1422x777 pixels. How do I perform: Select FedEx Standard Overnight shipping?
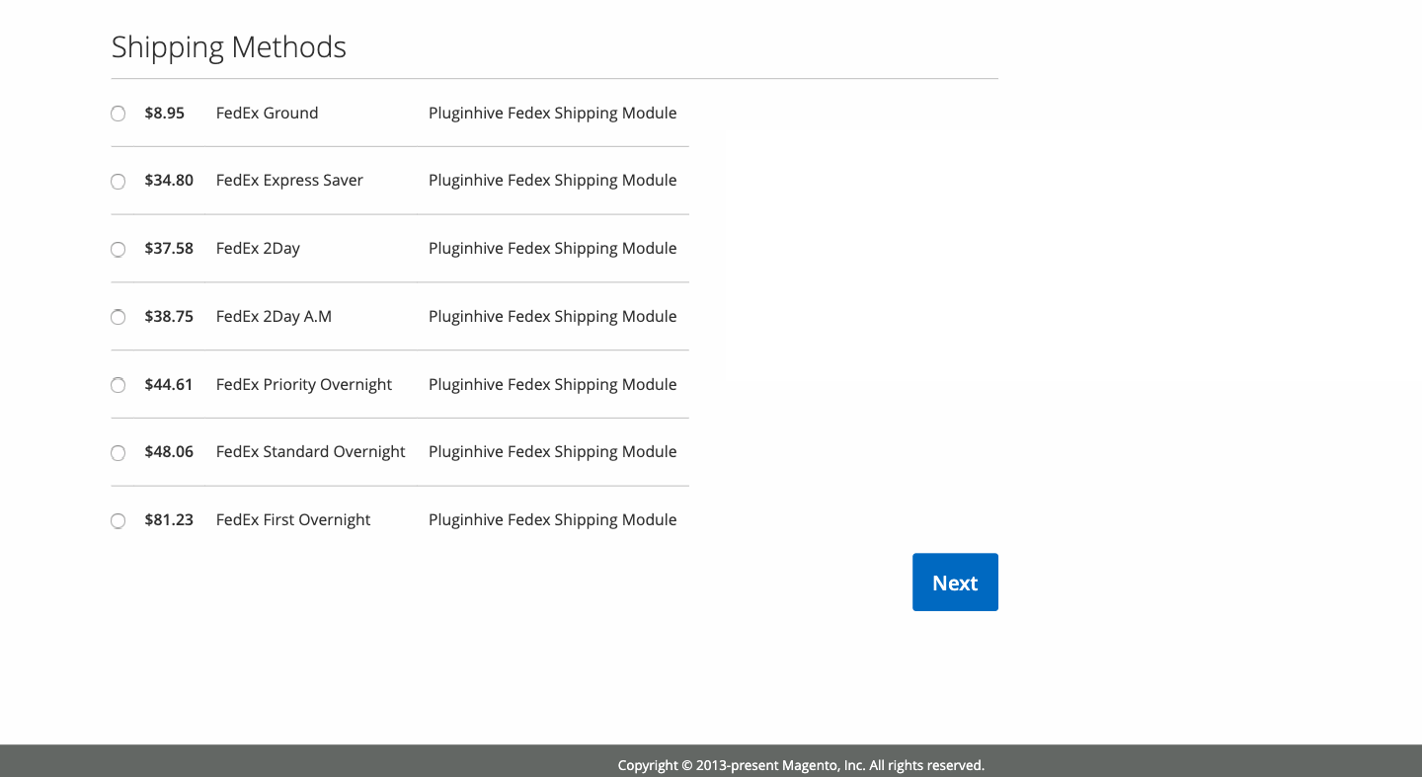[118, 452]
